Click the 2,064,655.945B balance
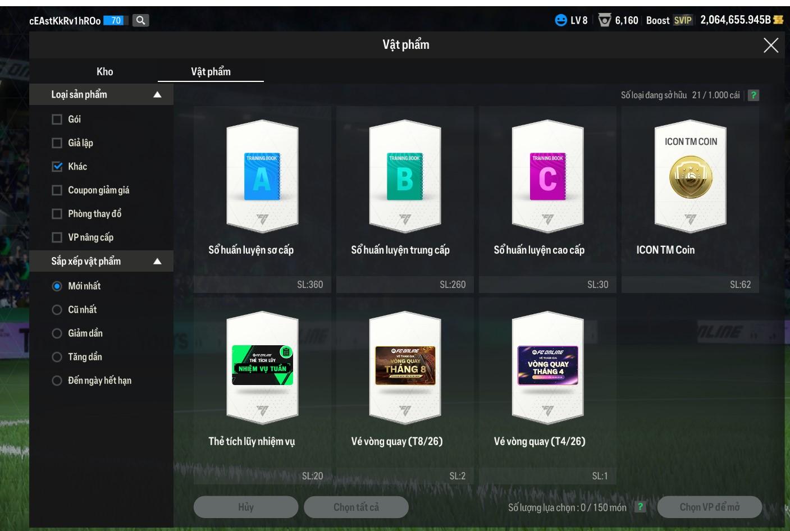Viewport: 790px width, 531px height. (x=736, y=20)
